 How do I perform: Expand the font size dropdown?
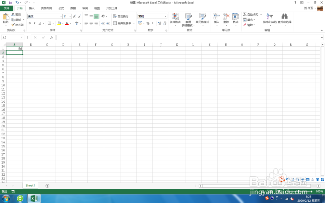[70, 16]
